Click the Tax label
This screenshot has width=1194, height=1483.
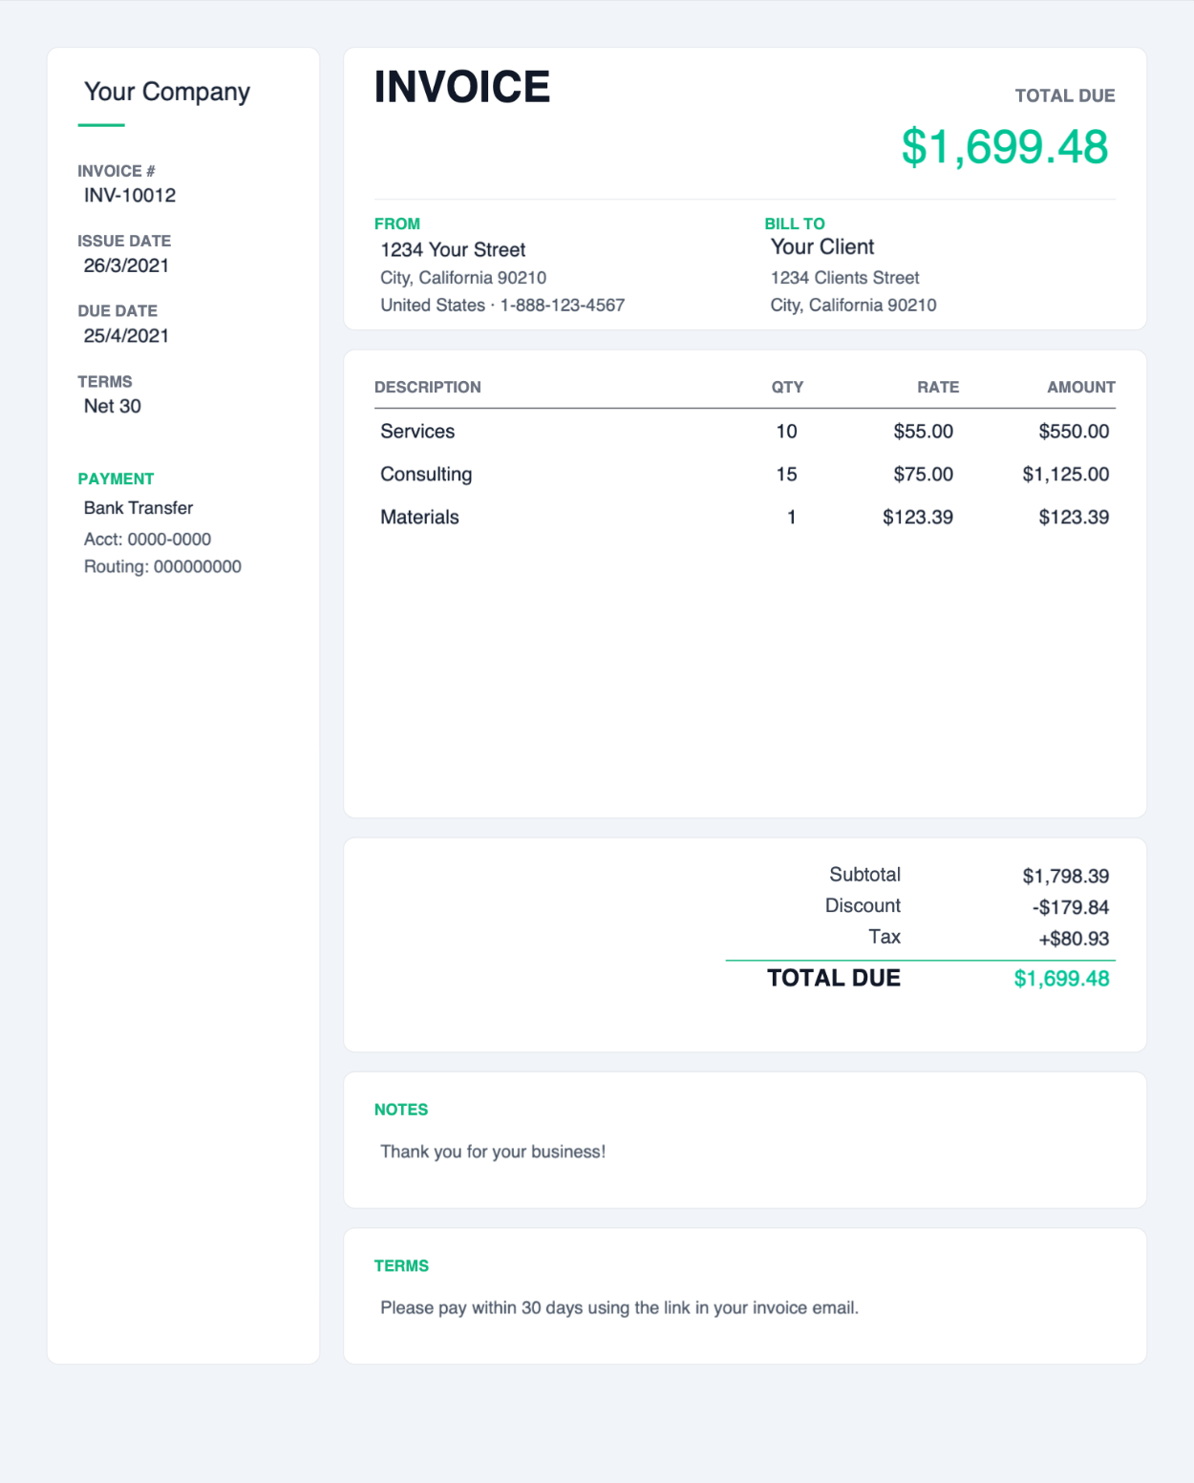pos(885,937)
